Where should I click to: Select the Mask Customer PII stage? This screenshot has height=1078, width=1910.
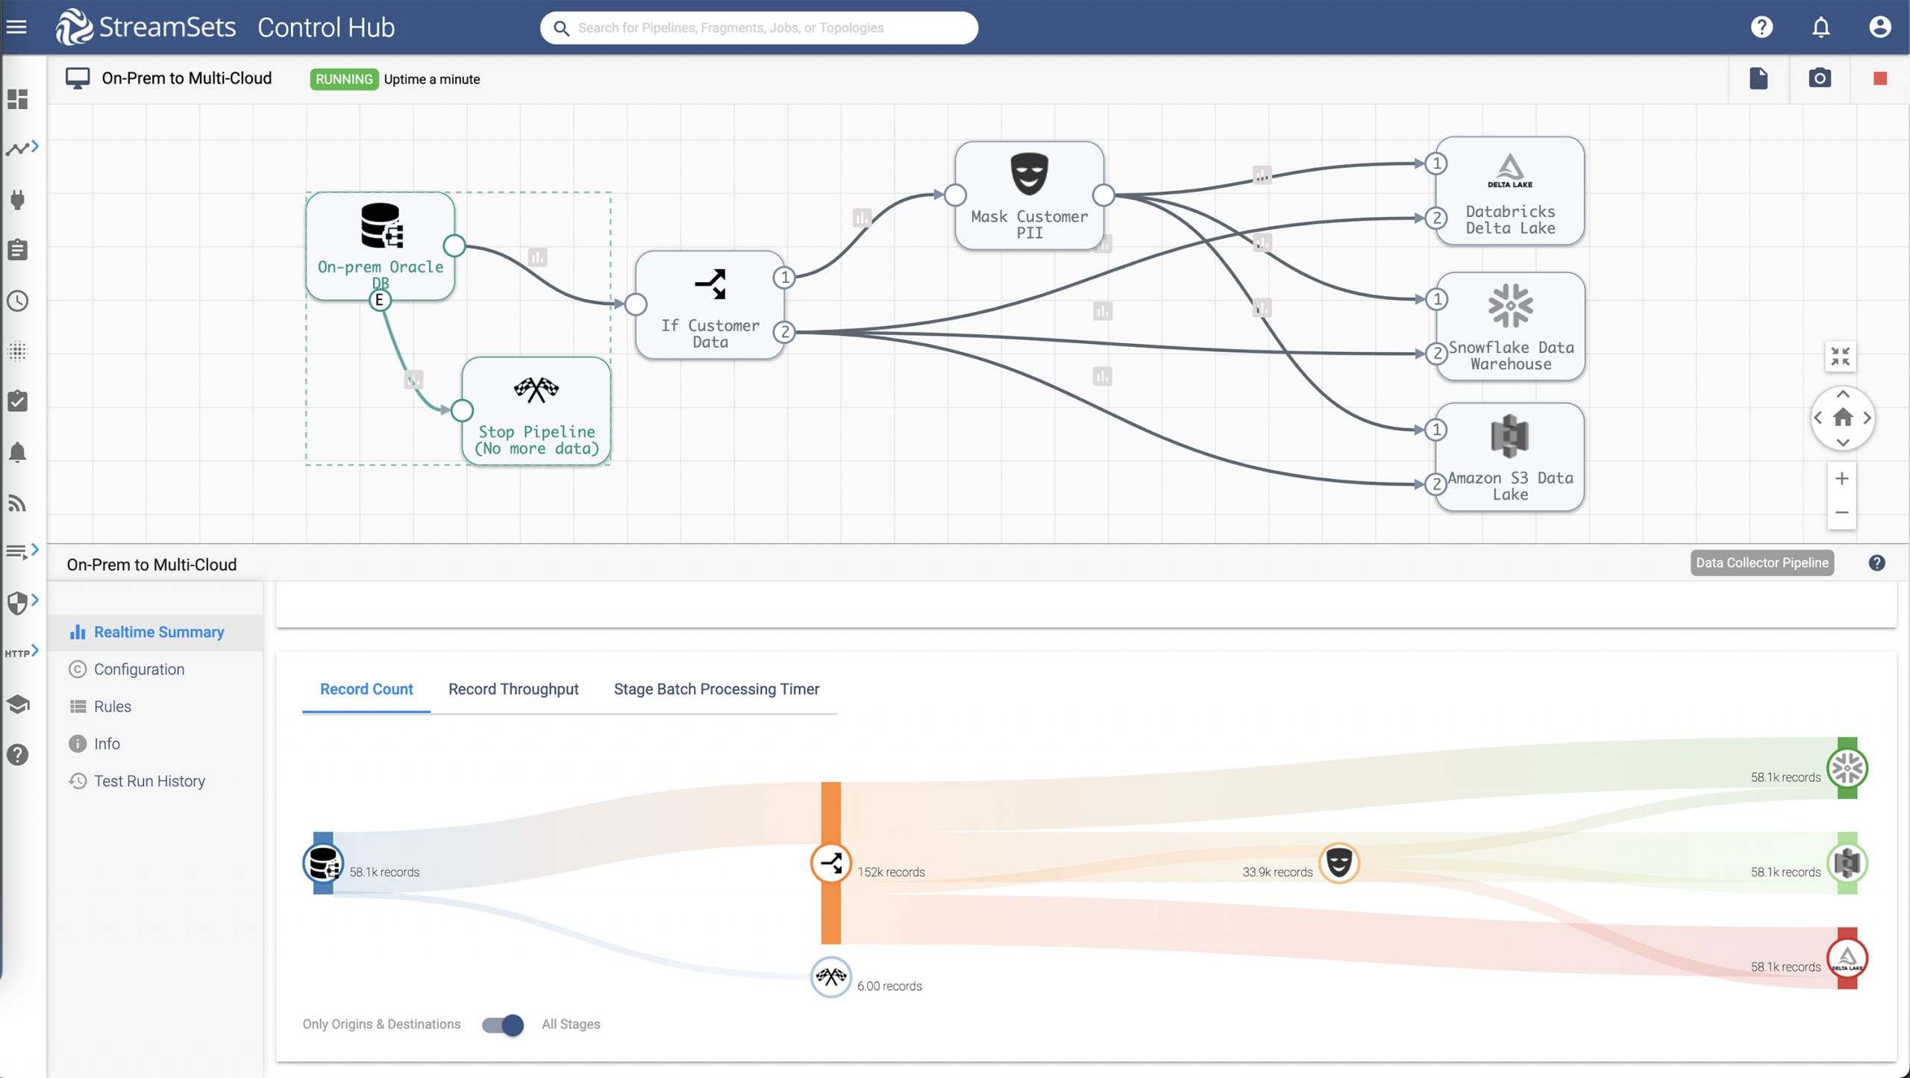click(x=1029, y=195)
